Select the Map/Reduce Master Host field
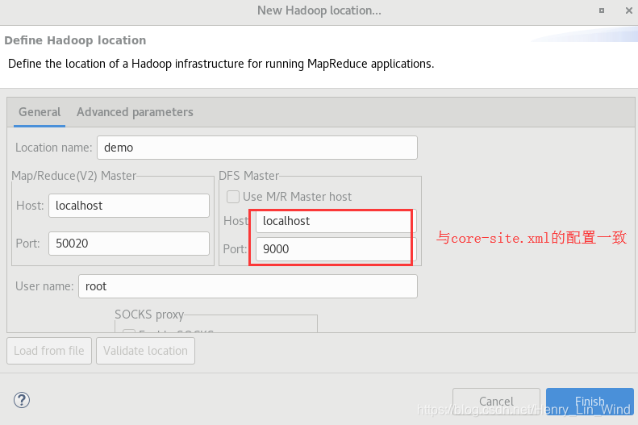This screenshot has height=425, width=638. [129, 206]
